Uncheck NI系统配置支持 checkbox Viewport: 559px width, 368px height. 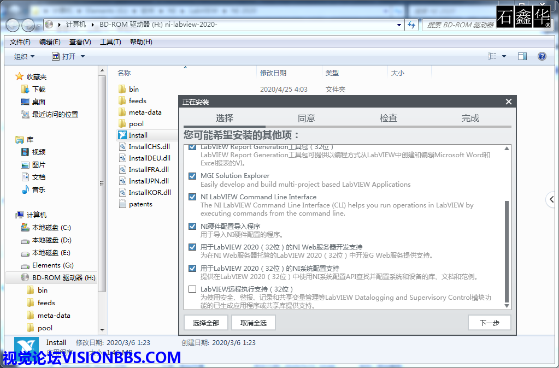pos(192,268)
